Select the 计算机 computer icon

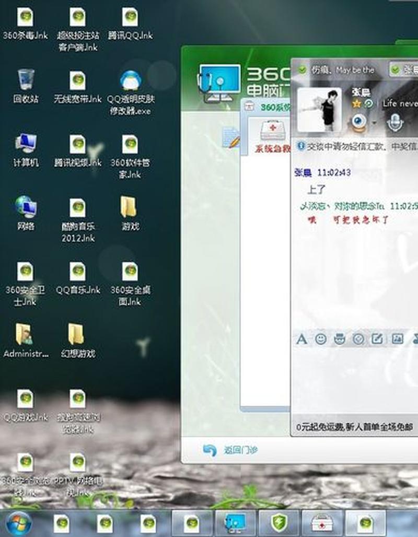26,150
